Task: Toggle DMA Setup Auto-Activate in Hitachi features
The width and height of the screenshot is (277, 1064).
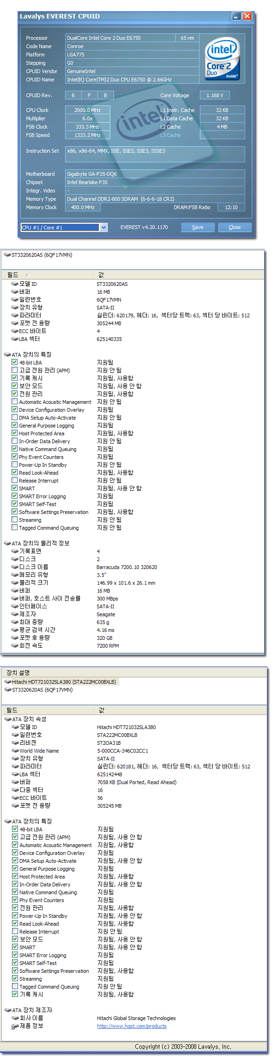Action: 15,860
